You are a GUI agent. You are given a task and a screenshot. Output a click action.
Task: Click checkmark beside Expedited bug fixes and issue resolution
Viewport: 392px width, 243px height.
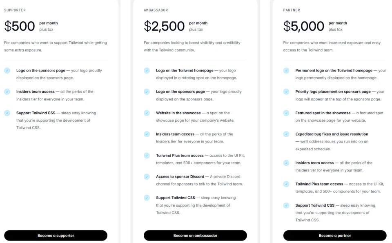pyautogui.click(x=286, y=134)
